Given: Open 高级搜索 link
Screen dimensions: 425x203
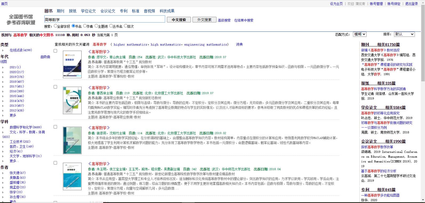Looking at the screenshot, I should coord(224,20).
